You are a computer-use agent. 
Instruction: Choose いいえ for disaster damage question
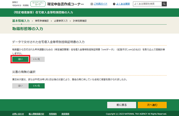(37, 86)
